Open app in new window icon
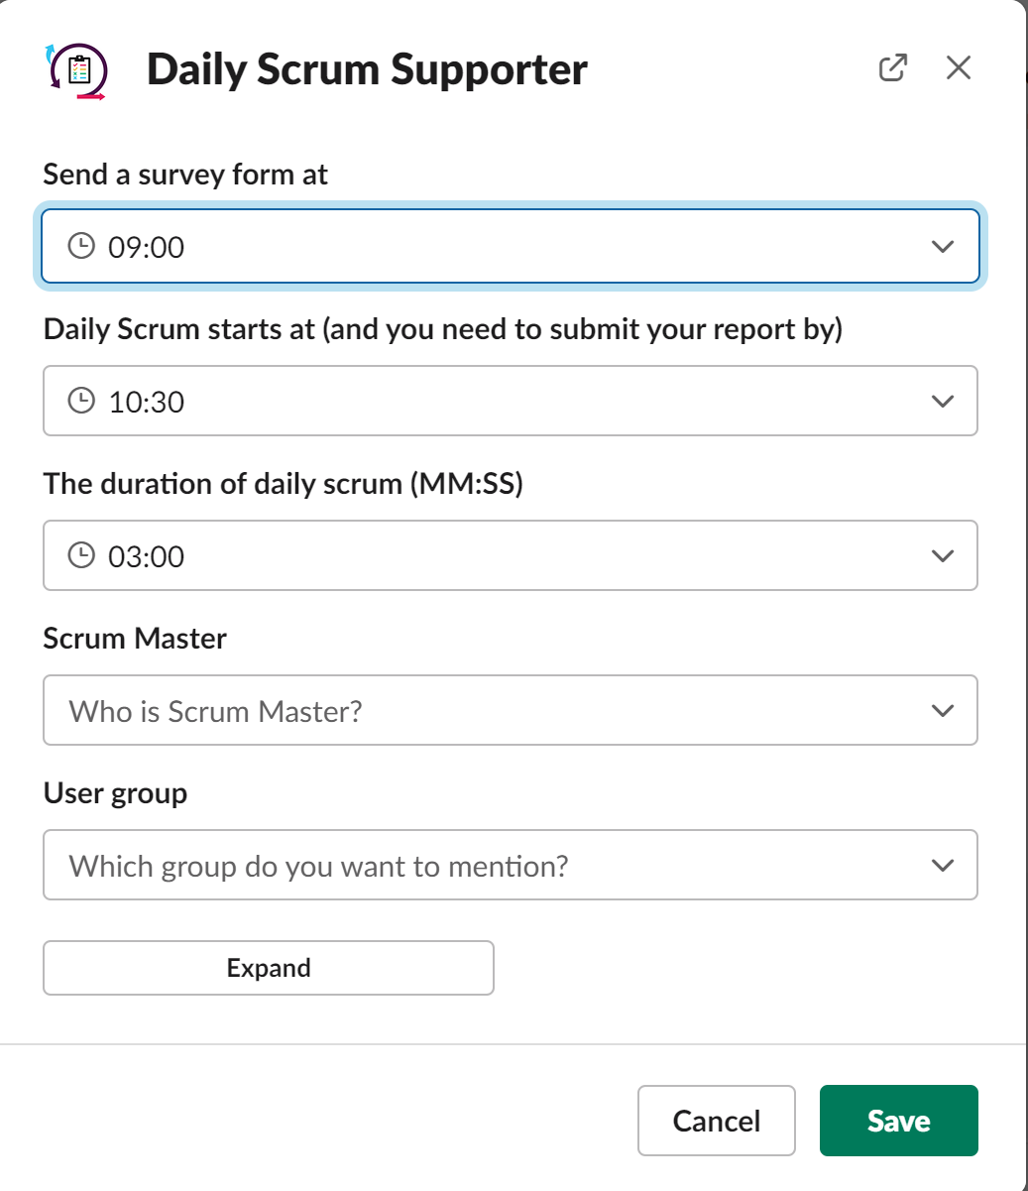This screenshot has width=1028, height=1191. click(x=893, y=68)
